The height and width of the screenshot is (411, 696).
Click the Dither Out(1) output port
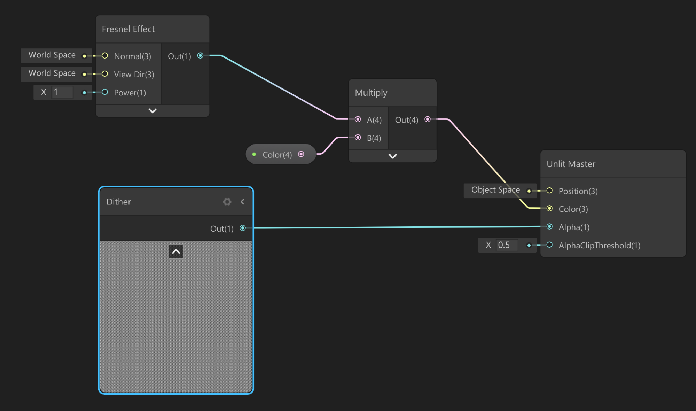[x=243, y=228]
